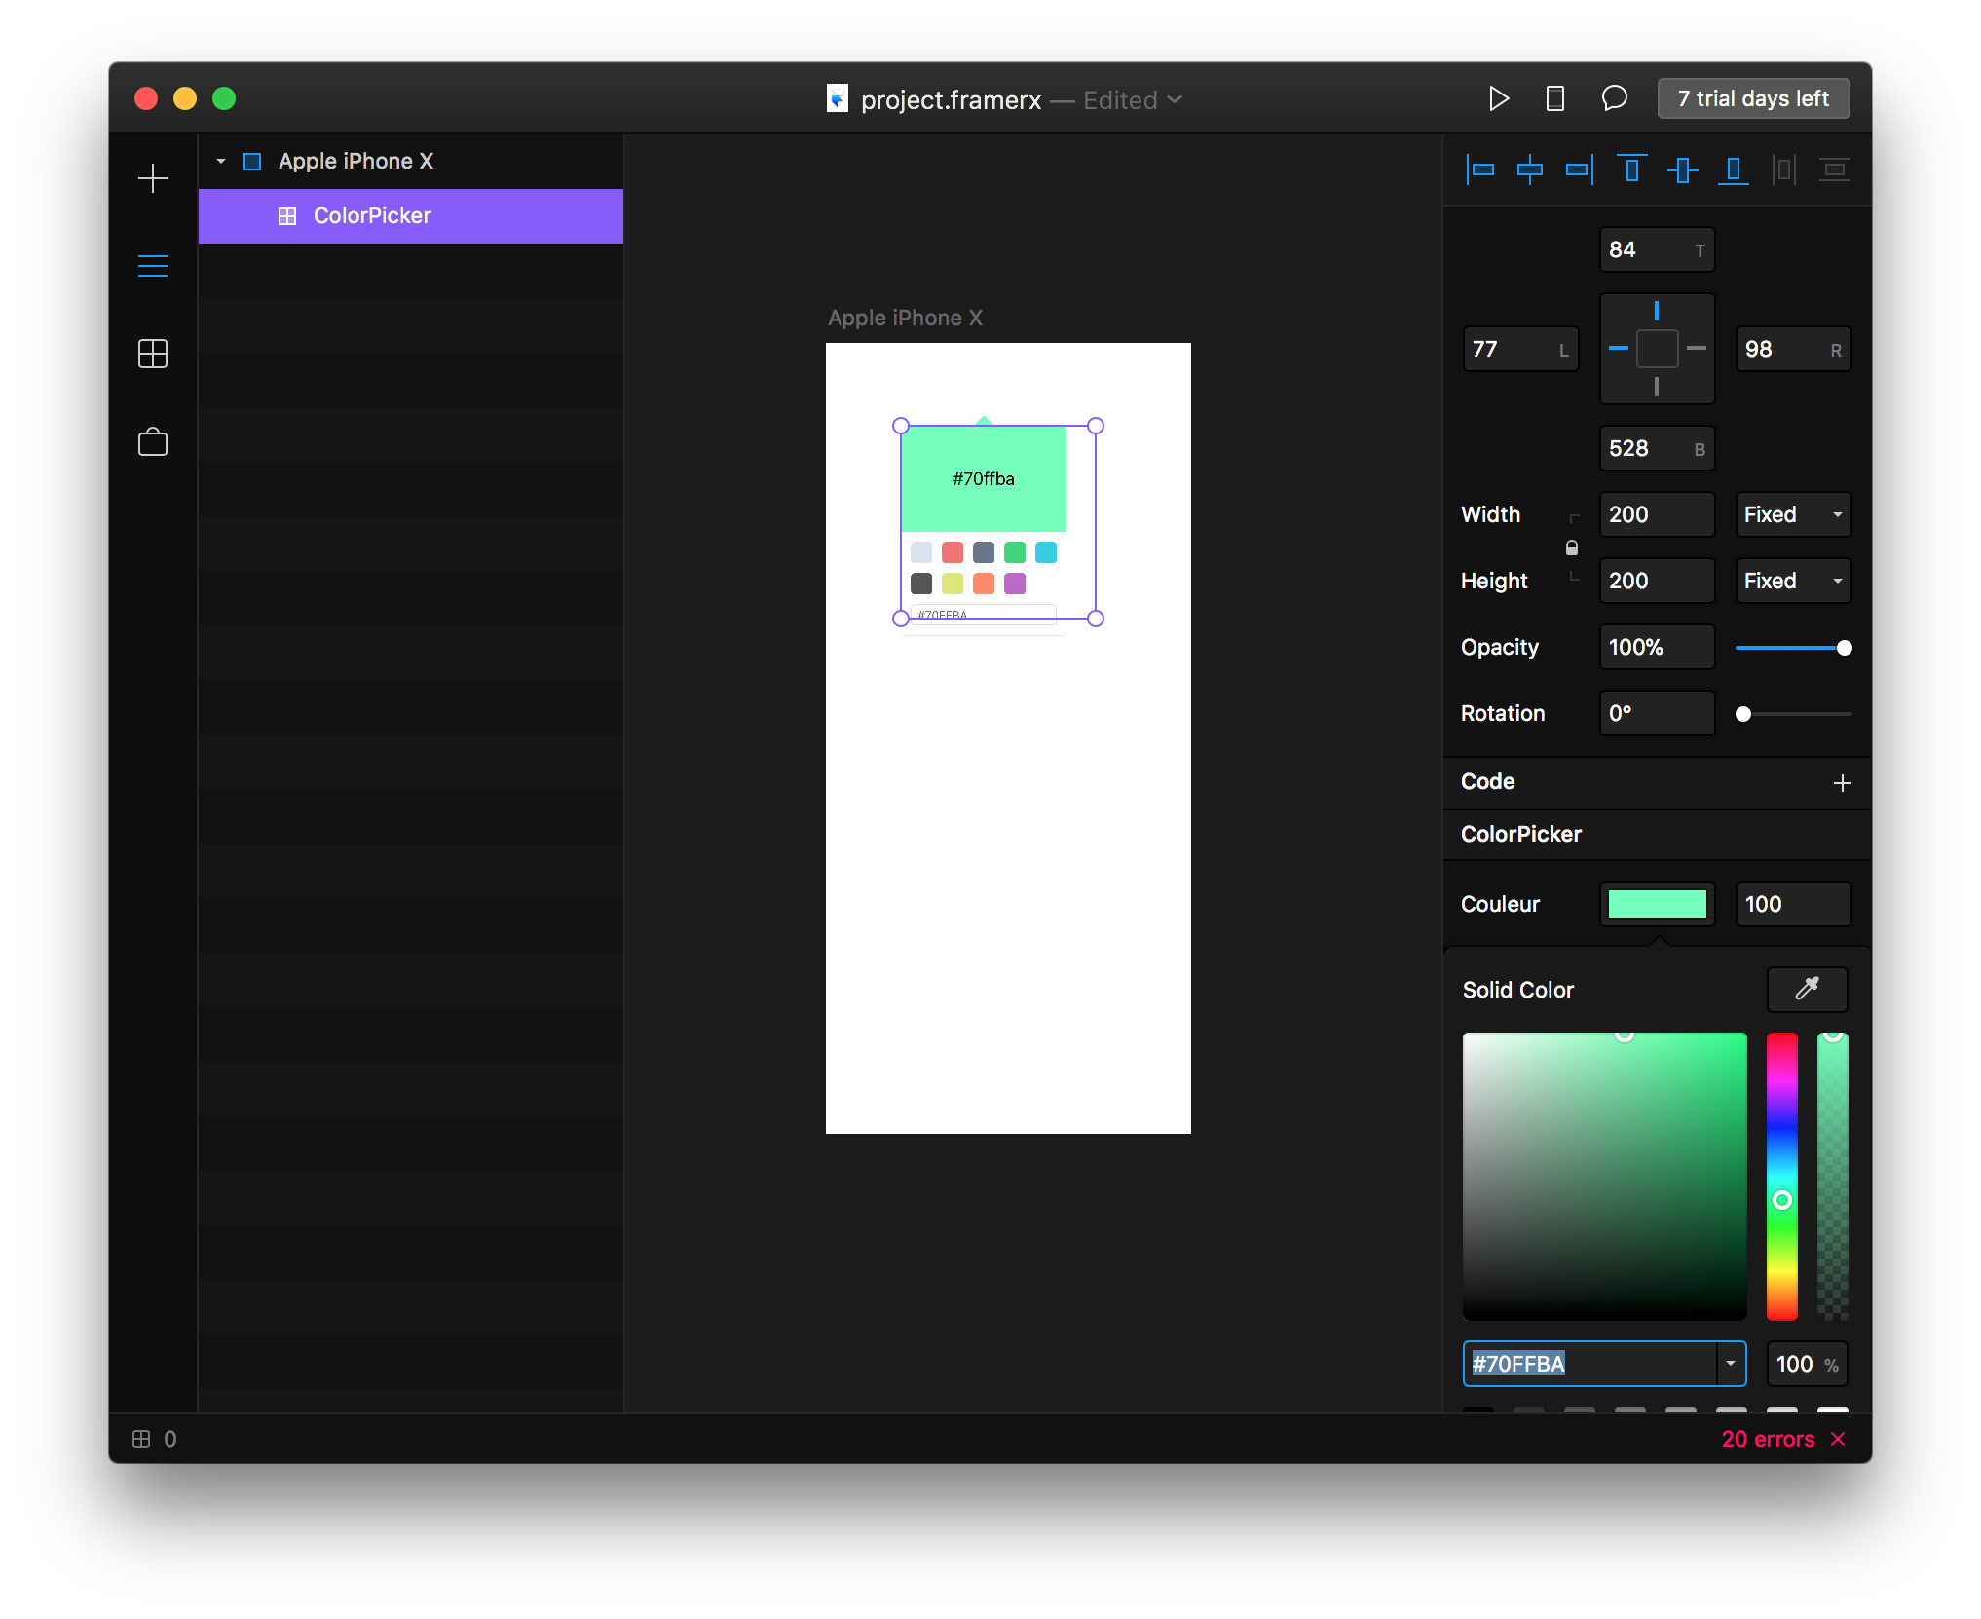
Task: Click the device preview toggle icon
Action: point(1554,97)
